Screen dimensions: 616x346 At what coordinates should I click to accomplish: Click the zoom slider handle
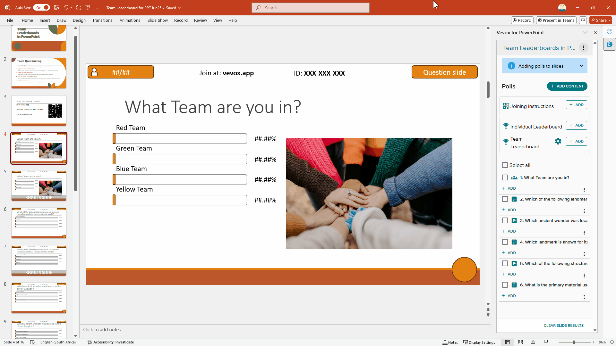574,342
